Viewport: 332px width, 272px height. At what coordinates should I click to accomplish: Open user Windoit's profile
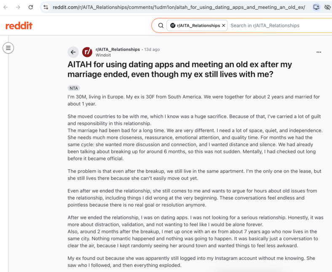tap(103, 55)
